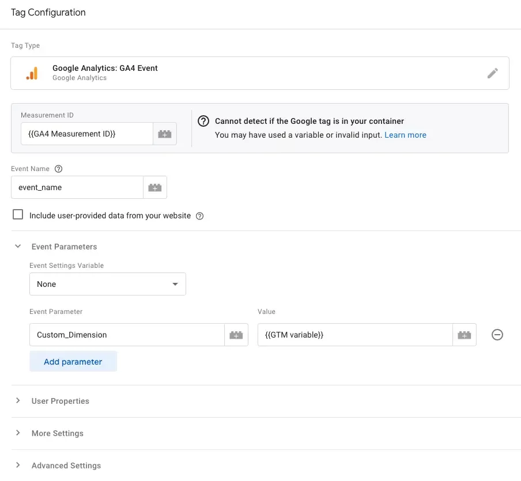Remove the Custom_Dimension parameter row
The image size is (521, 481).
pyautogui.click(x=497, y=335)
